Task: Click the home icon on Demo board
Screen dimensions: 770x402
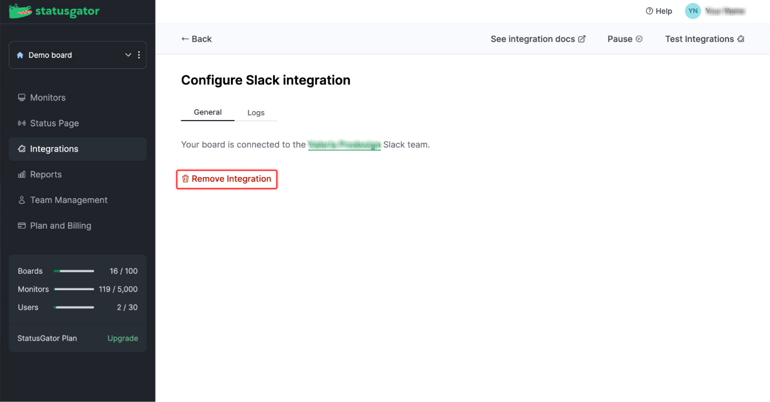Action: [20, 55]
